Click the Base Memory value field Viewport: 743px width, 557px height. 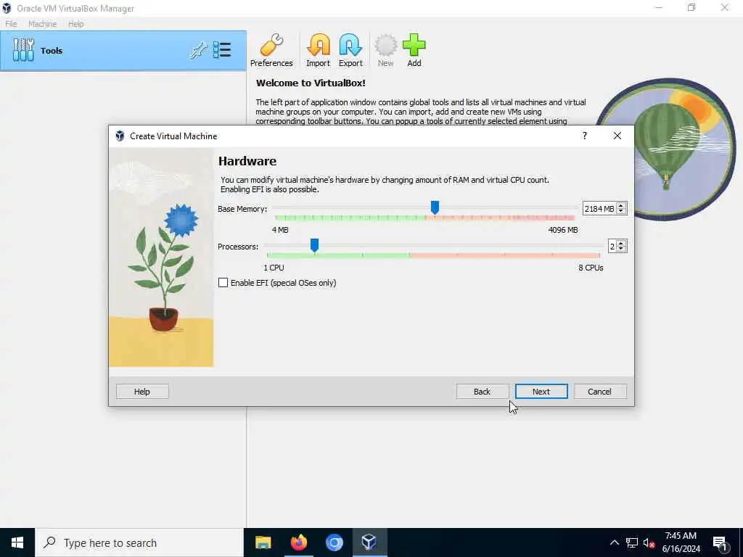(x=599, y=208)
